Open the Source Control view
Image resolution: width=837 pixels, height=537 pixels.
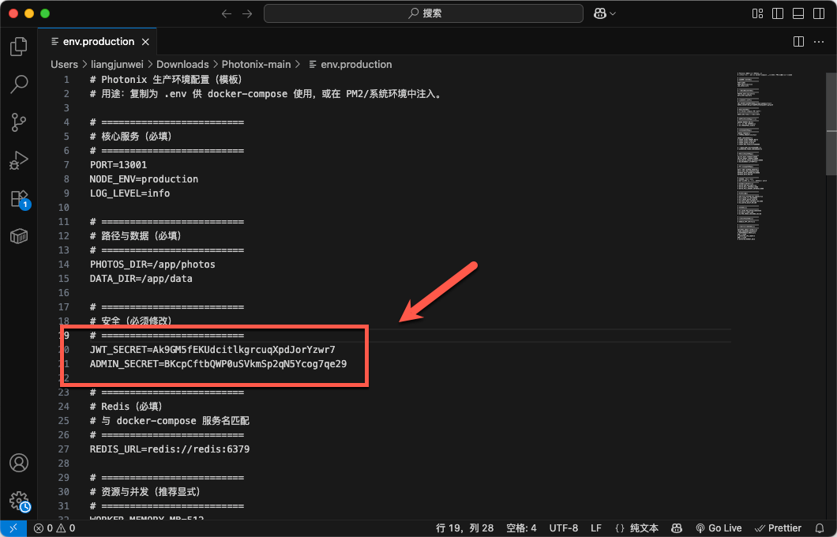pyautogui.click(x=19, y=122)
